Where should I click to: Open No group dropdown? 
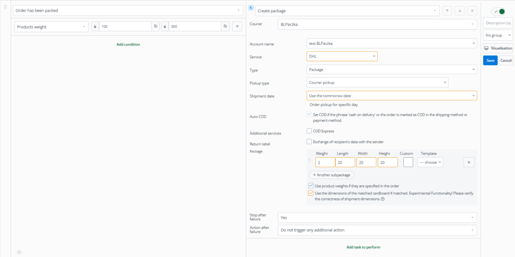498,35
